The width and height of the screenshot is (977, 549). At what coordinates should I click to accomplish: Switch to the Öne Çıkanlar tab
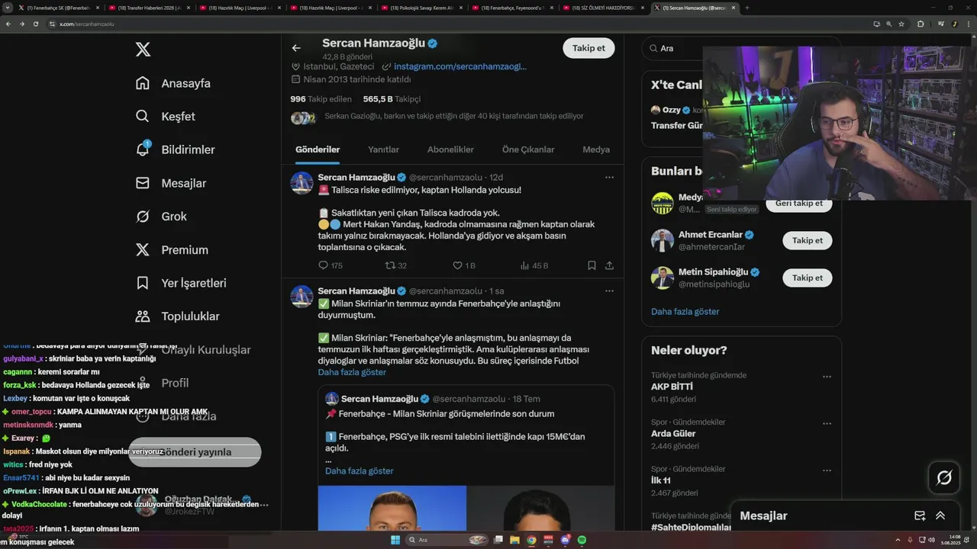point(528,149)
